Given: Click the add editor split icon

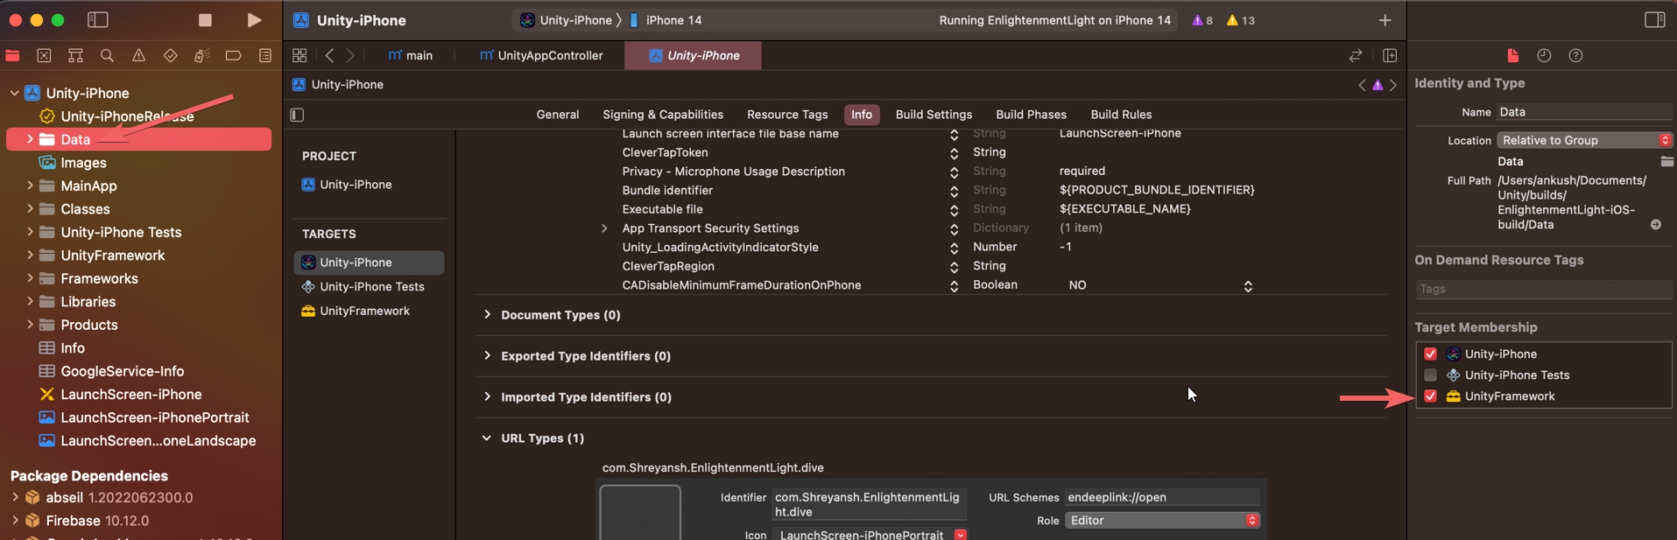Looking at the screenshot, I should 1390,56.
